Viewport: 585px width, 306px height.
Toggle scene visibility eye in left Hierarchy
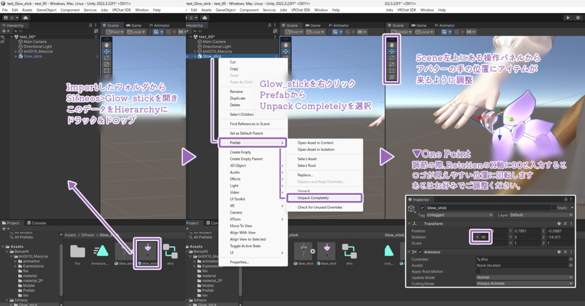pyautogui.click(x=2, y=37)
